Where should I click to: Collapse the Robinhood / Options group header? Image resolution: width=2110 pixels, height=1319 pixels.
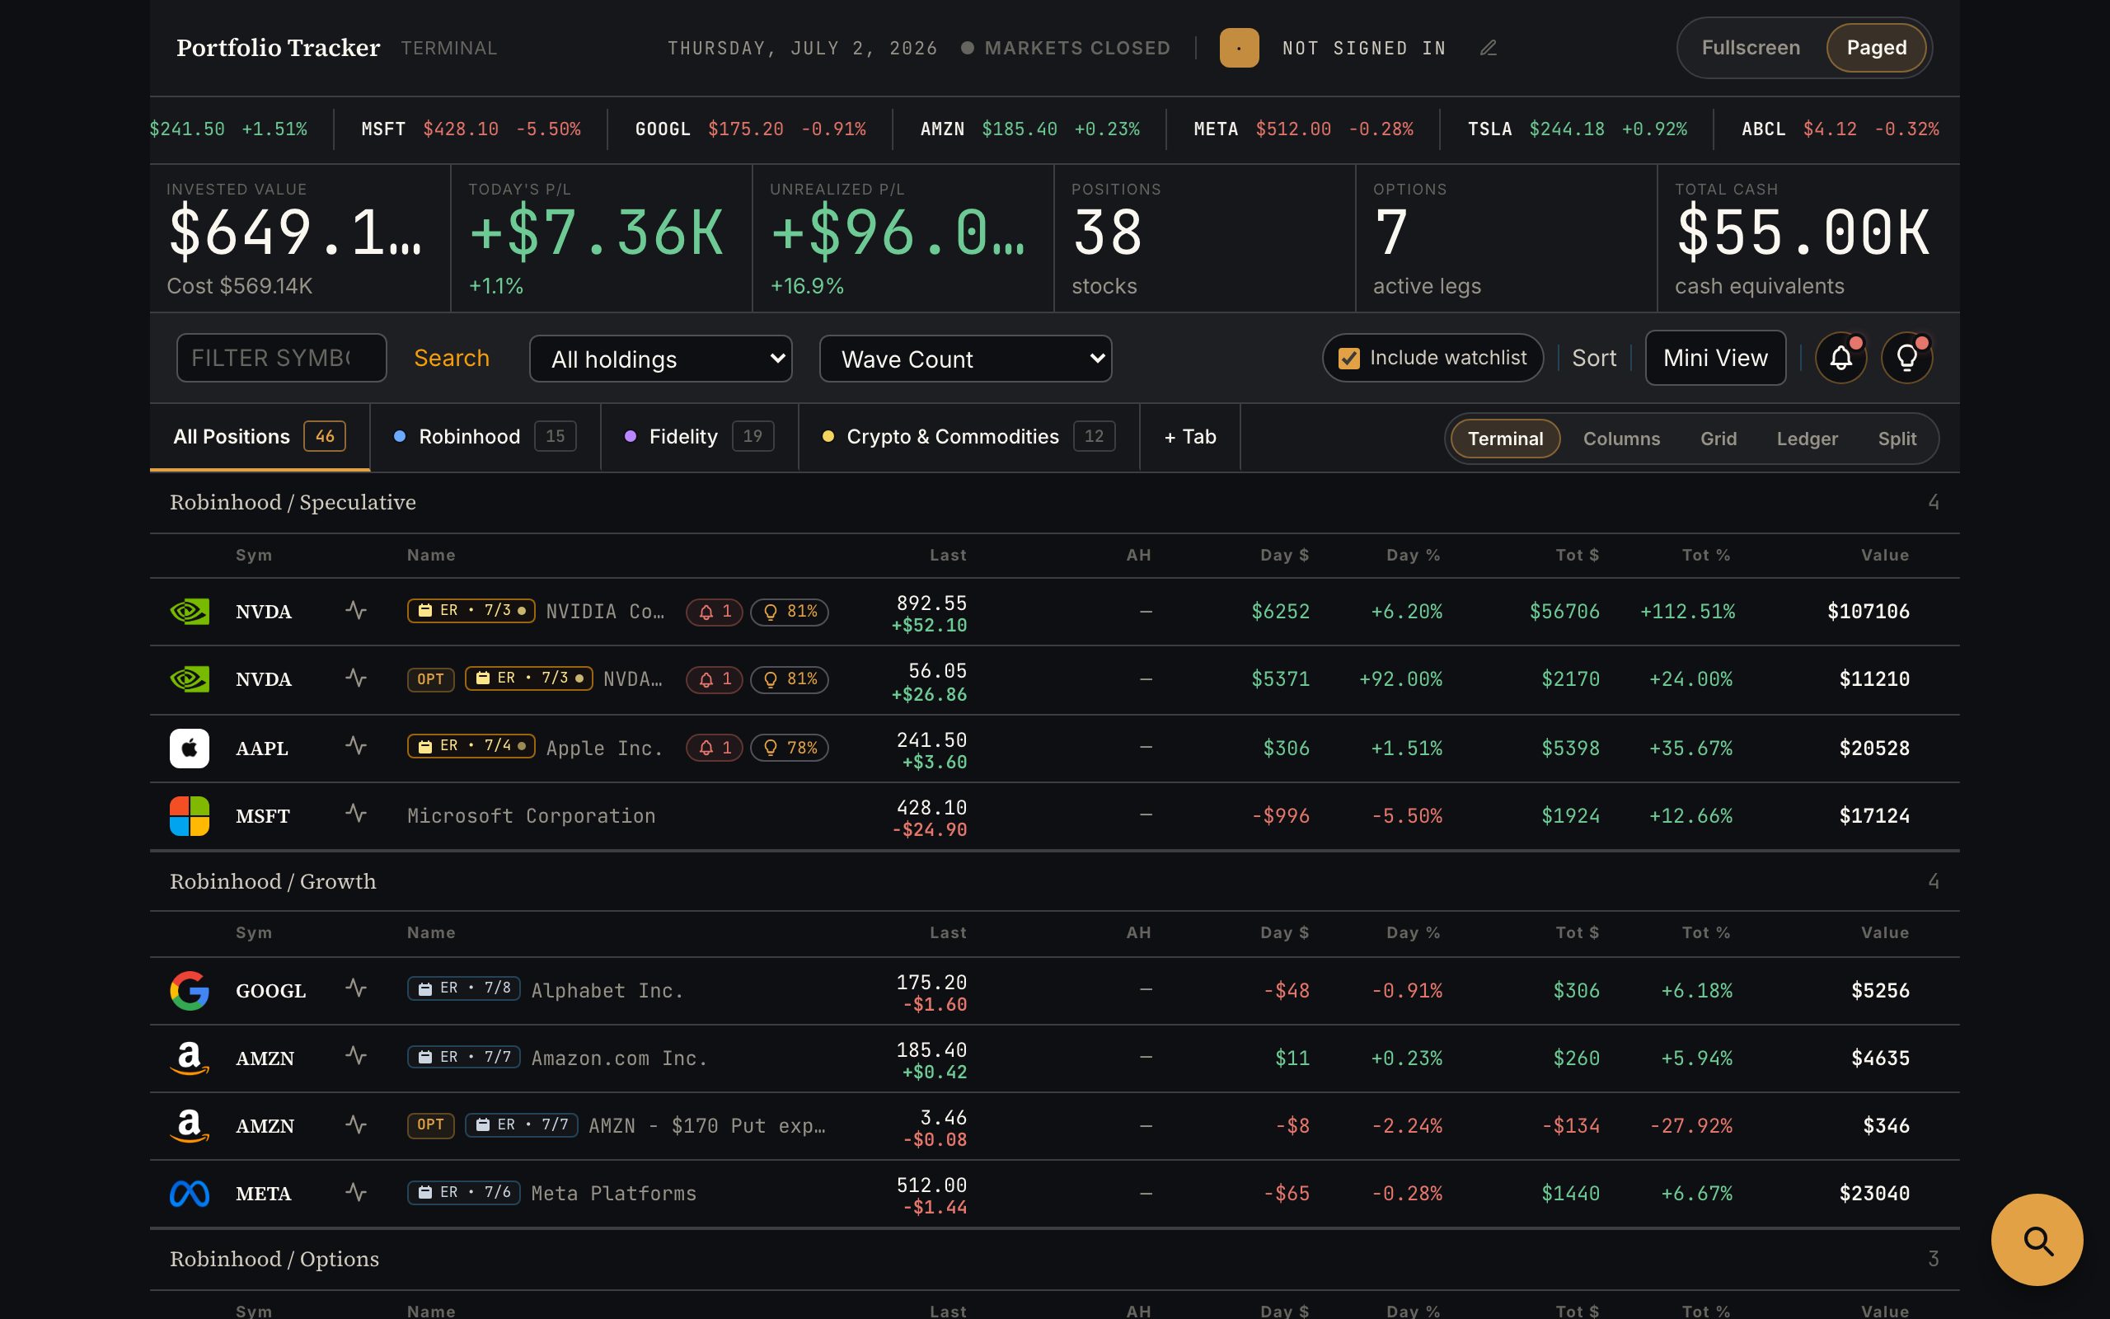click(x=1055, y=1259)
